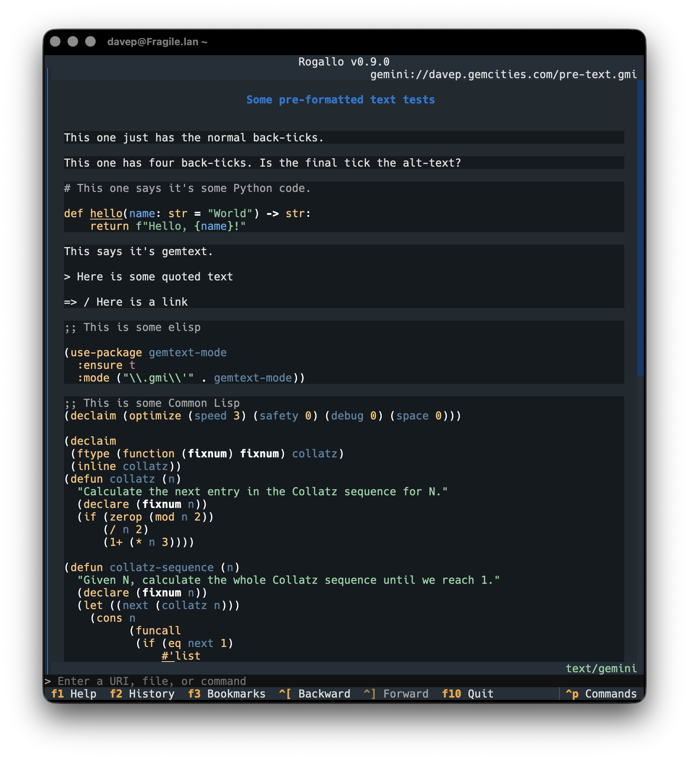The width and height of the screenshot is (689, 760).
Task: Click the '(cons n' line
Action: [113, 618]
